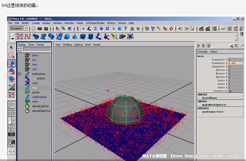Click the Render current frame clapperboard icon
The image size is (246, 161).
click(201, 29)
